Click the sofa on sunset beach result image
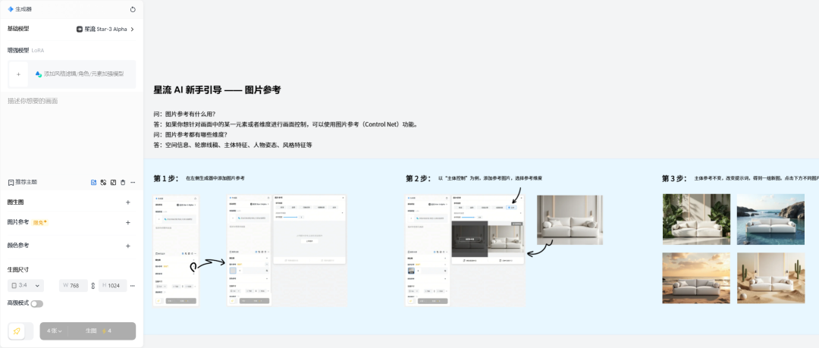 point(696,278)
